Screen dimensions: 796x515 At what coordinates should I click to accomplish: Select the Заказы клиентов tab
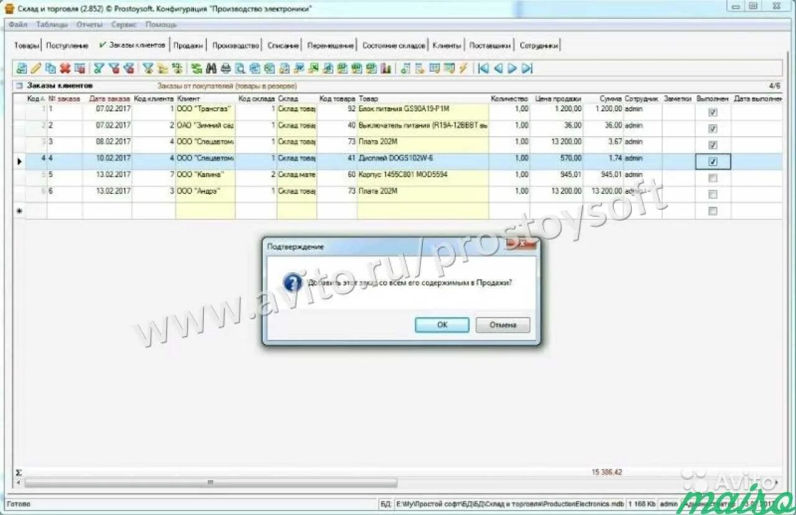[x=132, y=45]
